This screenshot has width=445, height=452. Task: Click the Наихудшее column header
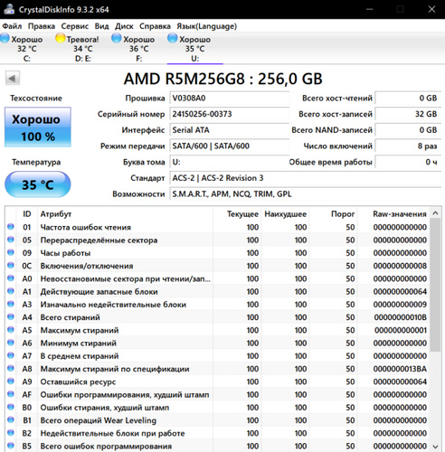click(x=285, y=213)
